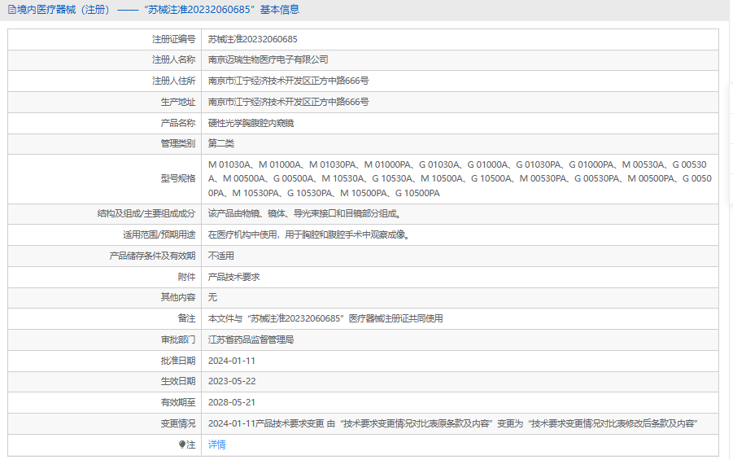Click the change record text 2024-01-11产品技术要求变更
This screenshot has width=733, height=460.
pyautogui.click(x=452, y=423)
